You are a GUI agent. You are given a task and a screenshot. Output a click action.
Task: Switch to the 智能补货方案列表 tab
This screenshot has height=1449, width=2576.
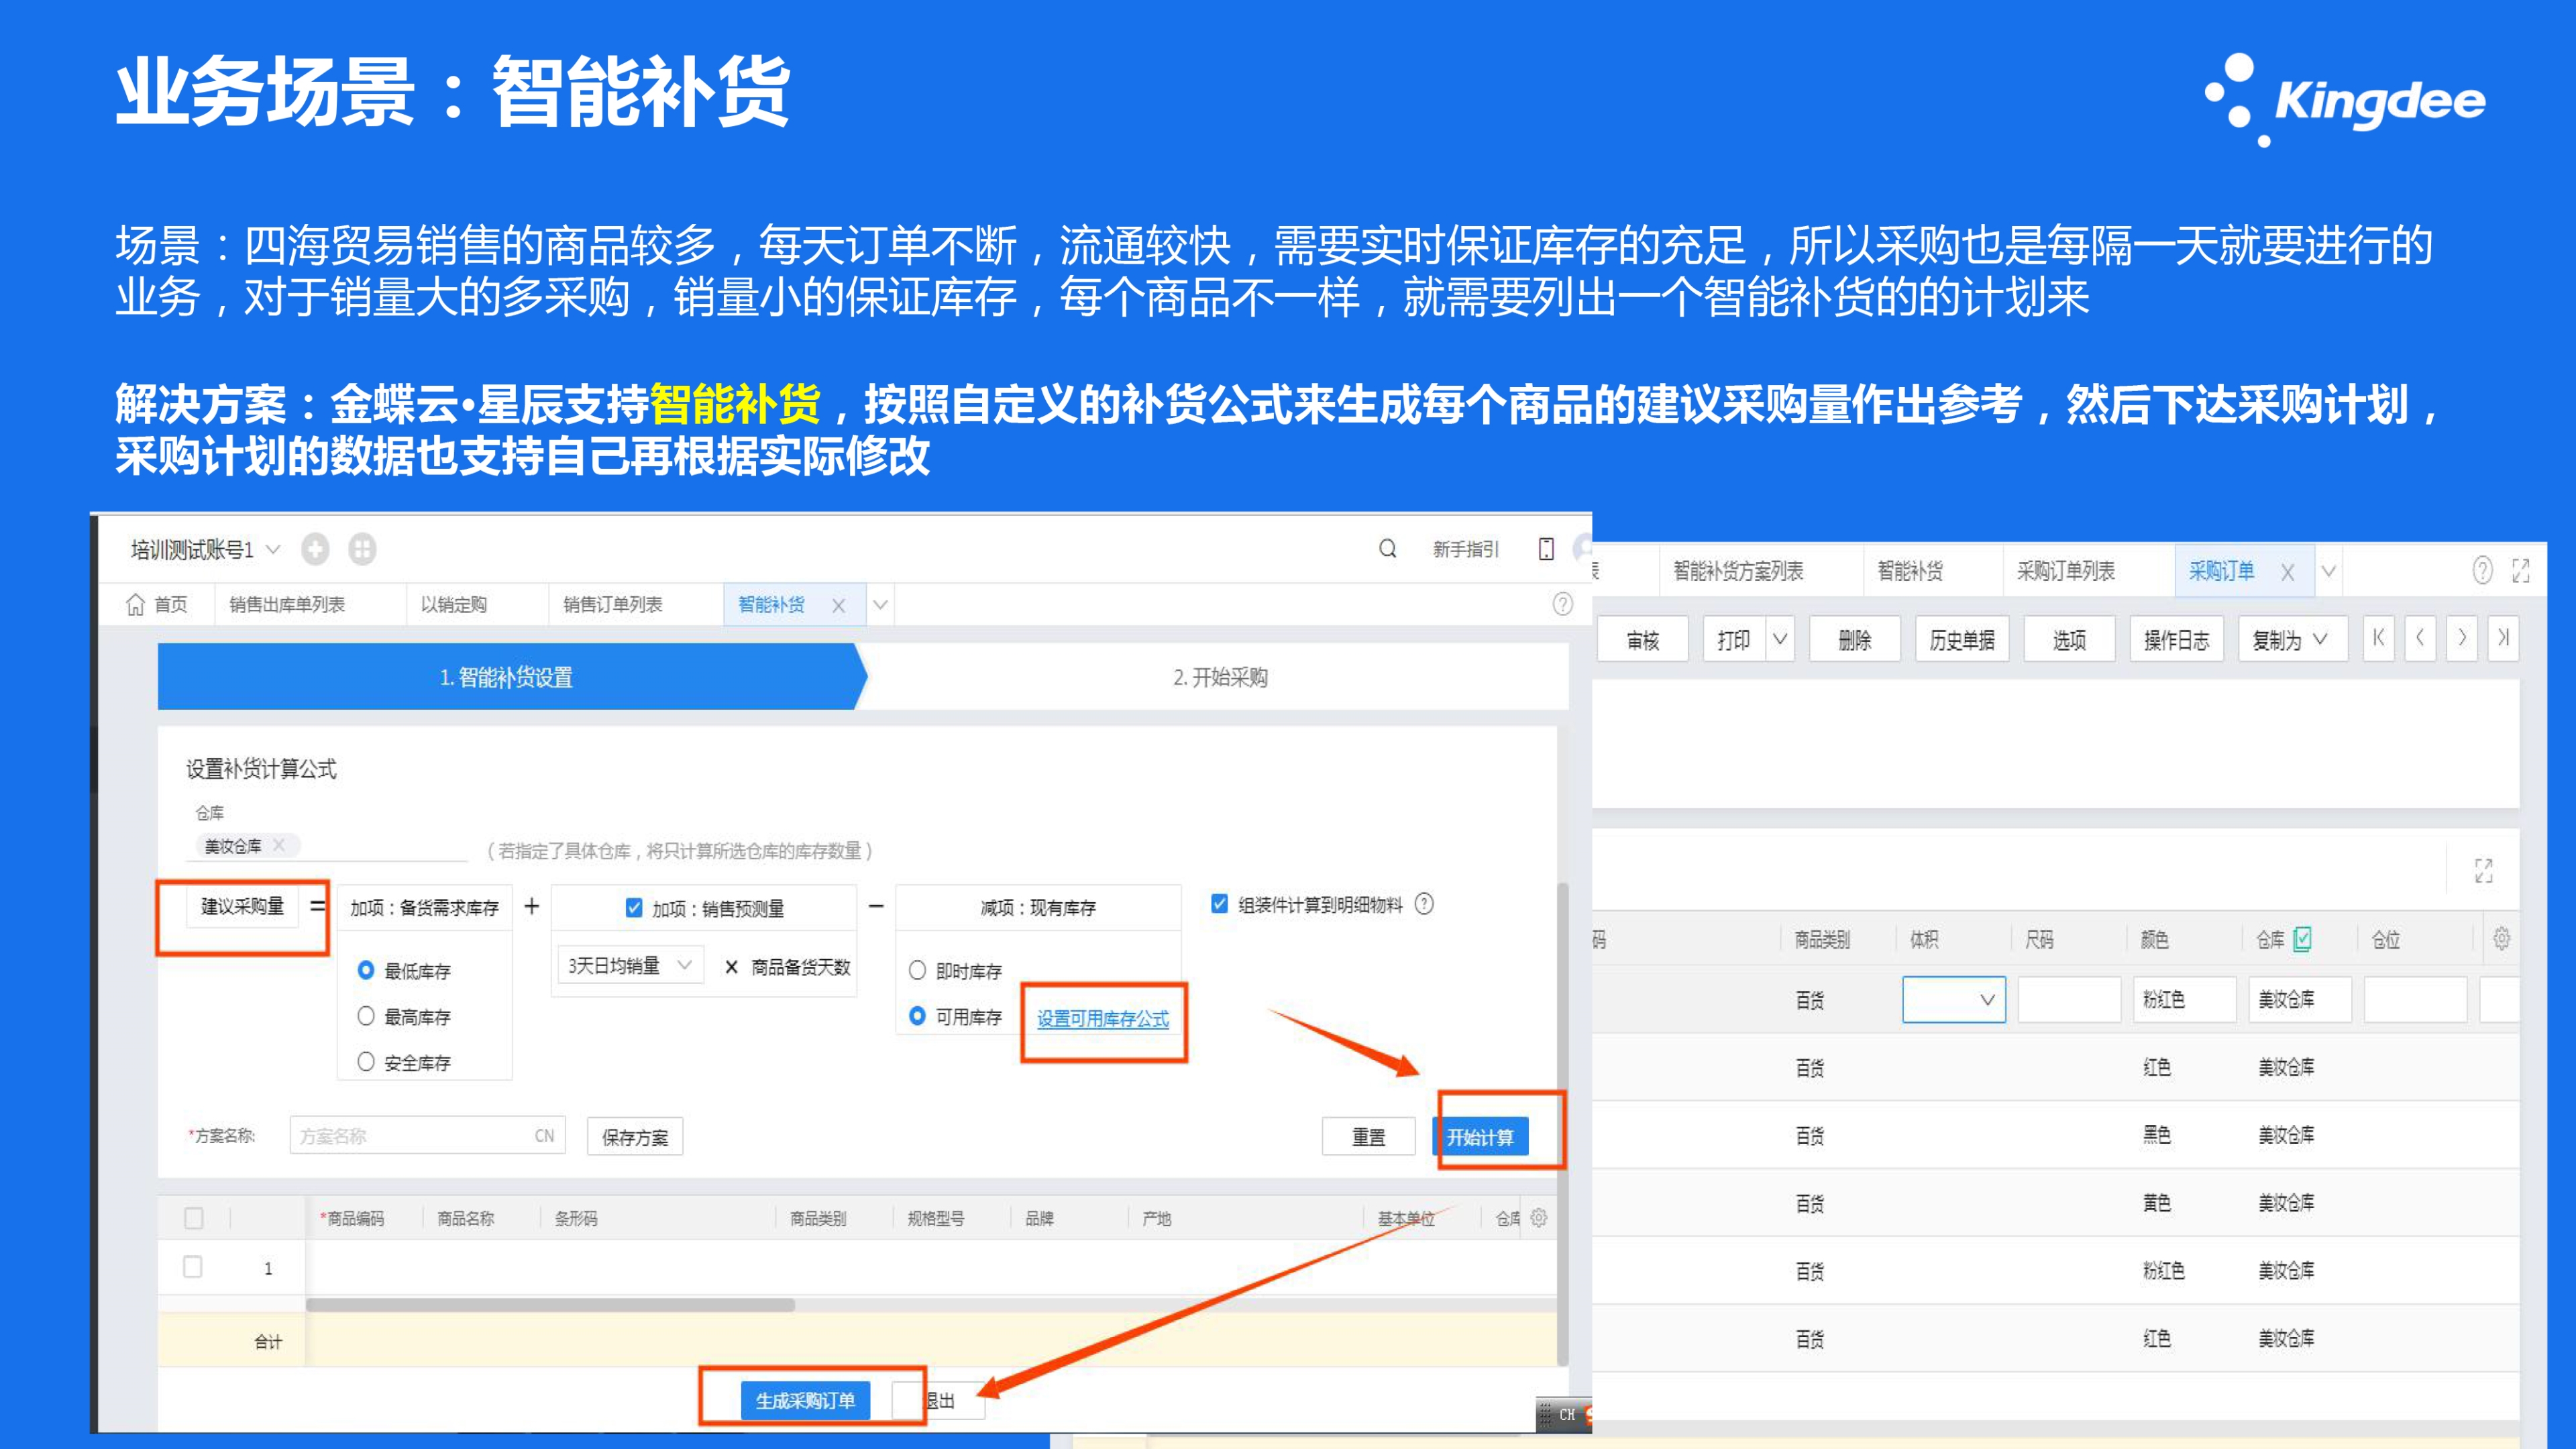tap(1738, 571)
